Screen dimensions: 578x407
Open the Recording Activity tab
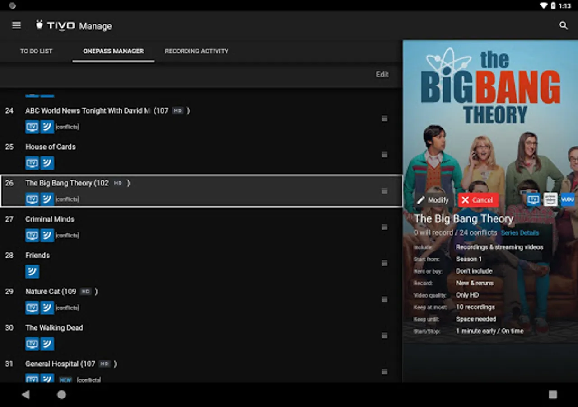coord(196,51)
